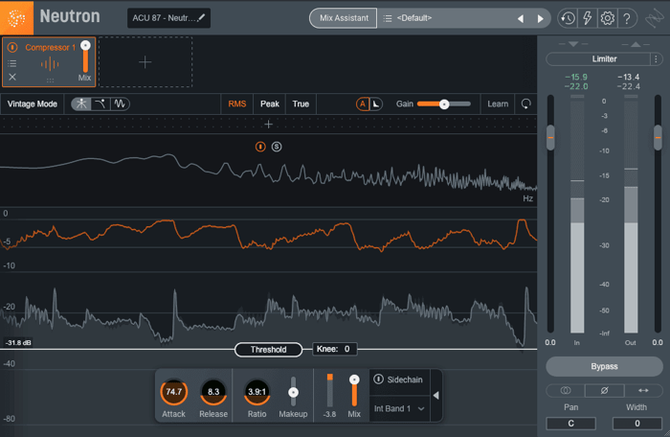Click the Release knob 8.3
Image resolution: width=670 pixels, height=437 pixels.
pyautogui.click(x=213, y=392)
